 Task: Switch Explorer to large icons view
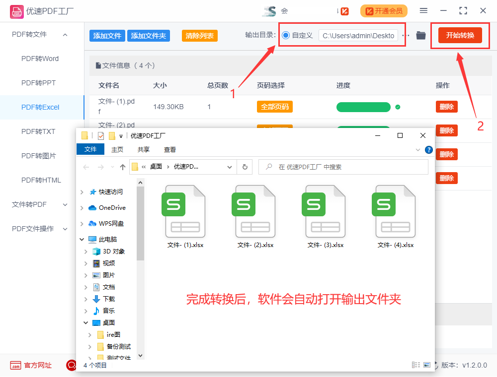point(427,365)
